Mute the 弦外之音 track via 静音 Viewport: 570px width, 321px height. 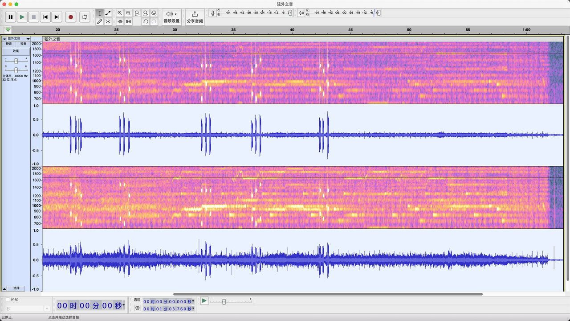(8, 44)
